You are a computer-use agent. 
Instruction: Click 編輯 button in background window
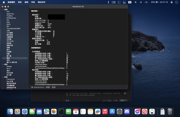point(123,100)
